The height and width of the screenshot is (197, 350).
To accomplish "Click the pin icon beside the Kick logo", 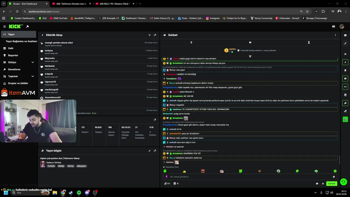I will pos(27,27).
